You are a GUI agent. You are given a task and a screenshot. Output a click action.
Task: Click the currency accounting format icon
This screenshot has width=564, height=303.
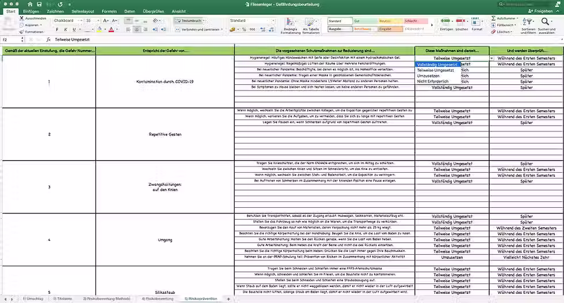tap(233, 29)
